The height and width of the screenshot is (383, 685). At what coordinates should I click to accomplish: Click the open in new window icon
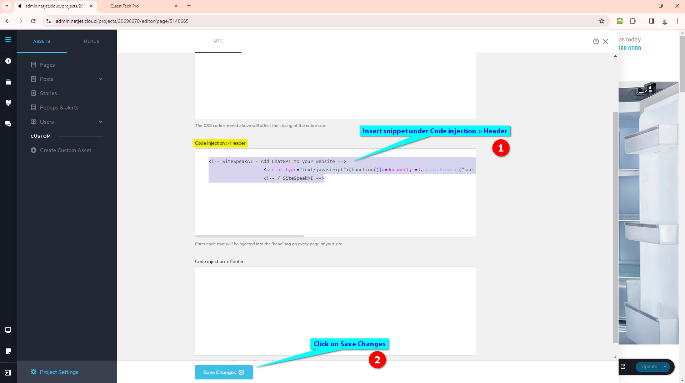[623, 367]
